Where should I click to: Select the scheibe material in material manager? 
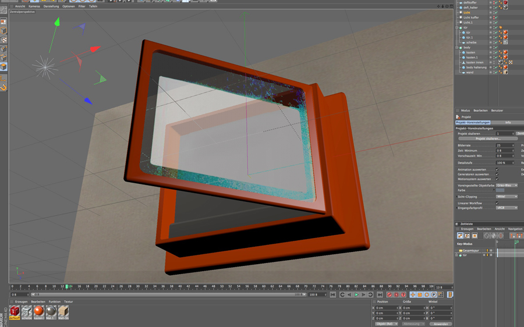[27, 311]
